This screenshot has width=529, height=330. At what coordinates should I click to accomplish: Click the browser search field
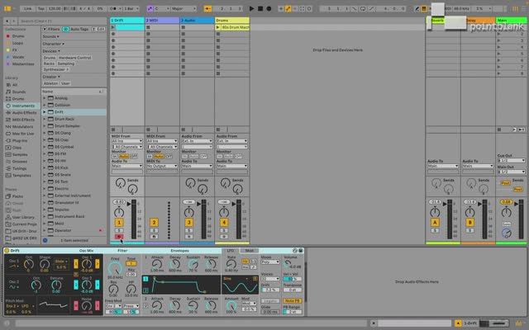(x=63, y=21)
